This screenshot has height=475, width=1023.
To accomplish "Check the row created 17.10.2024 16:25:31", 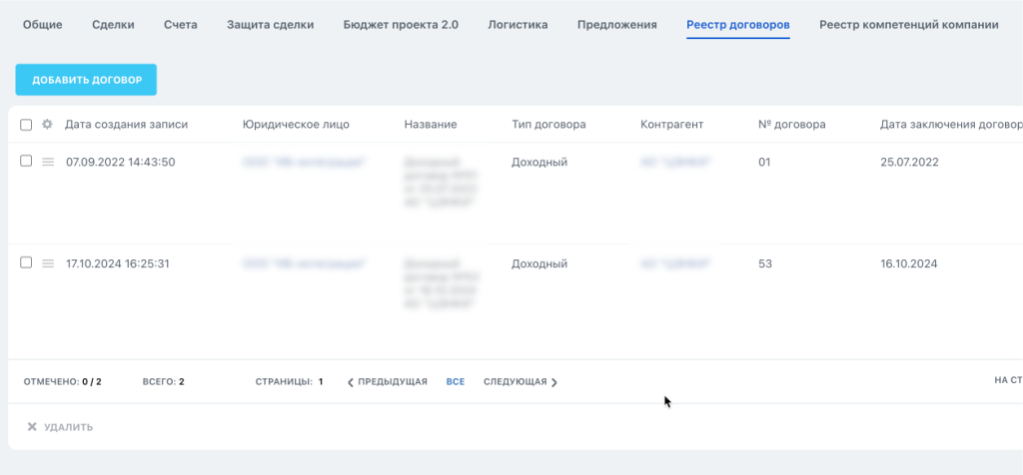I will [x=26, y=262].
